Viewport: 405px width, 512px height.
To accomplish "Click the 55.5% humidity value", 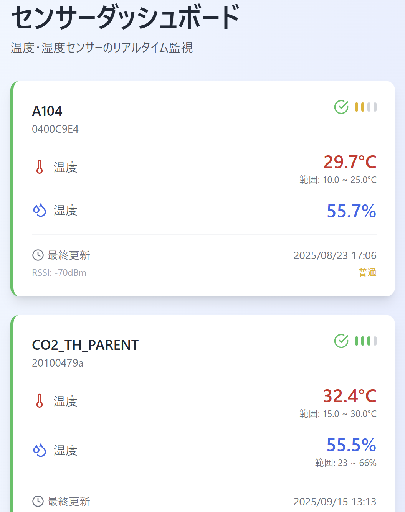I will pos(351,445).
